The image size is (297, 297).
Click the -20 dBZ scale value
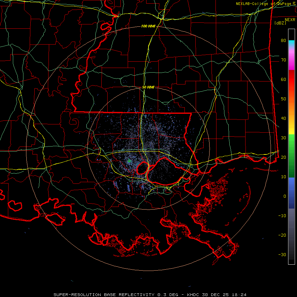(282, 235)
